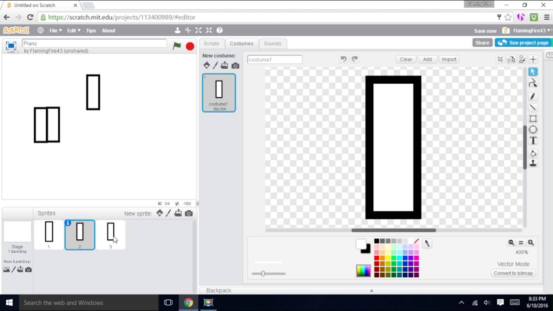Select the Ellipse tool
This screenshot has height=311, width=553.
533,130
